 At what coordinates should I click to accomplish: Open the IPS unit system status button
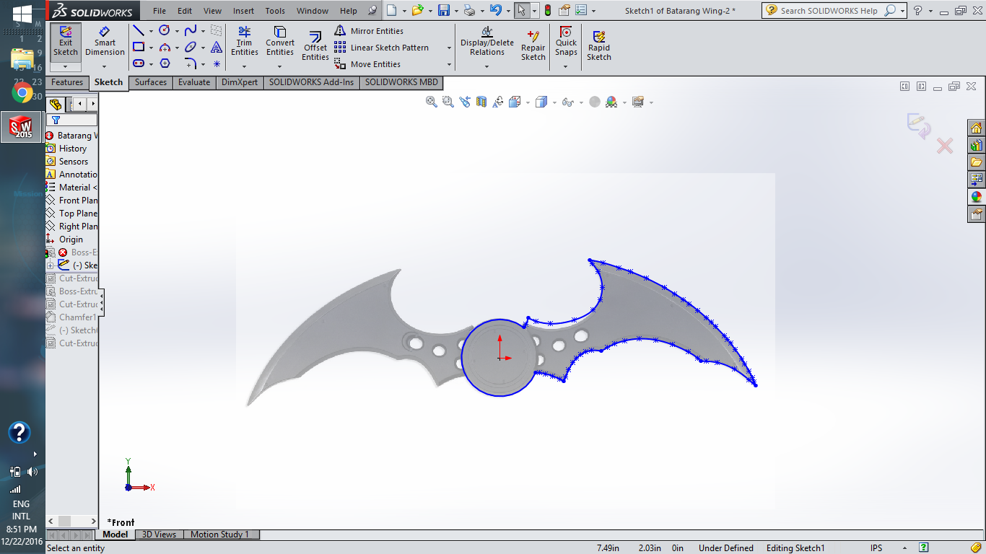876,548
